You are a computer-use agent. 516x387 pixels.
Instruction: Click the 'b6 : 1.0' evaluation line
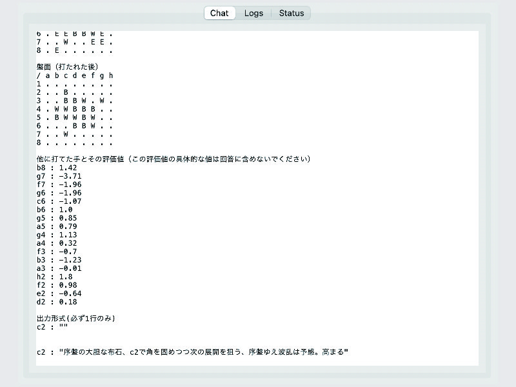[54, 210]
